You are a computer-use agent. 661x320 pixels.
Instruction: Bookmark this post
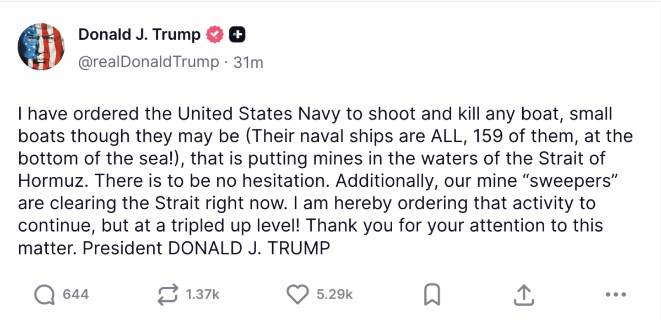point(432,295)
